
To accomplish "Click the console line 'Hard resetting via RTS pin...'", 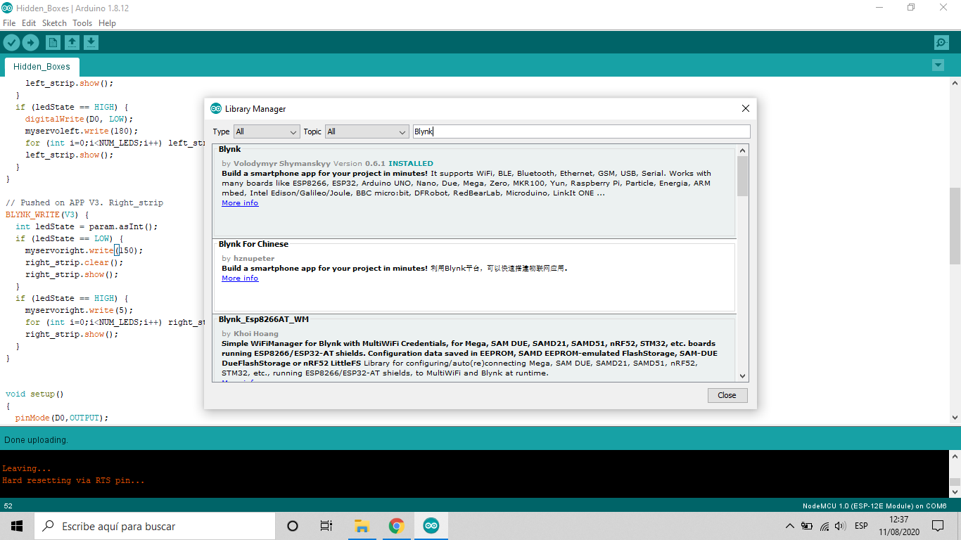I will tap(73, 481).
